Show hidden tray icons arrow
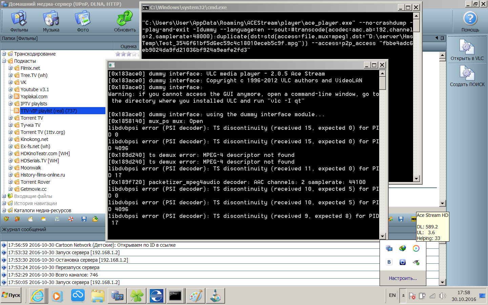The width and height of the screenshot is (488, 305). [403, 296]
